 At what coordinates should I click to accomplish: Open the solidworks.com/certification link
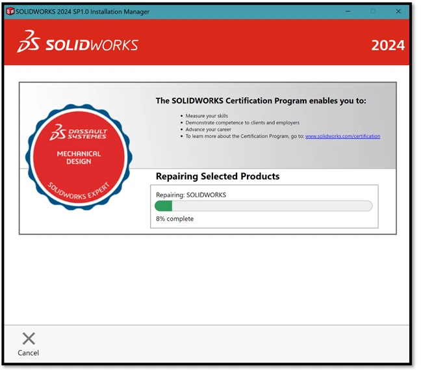342,136
